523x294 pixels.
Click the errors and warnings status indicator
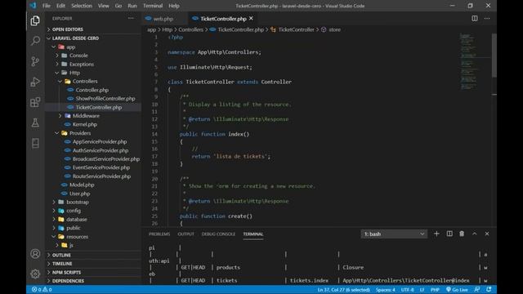[42, 289]
